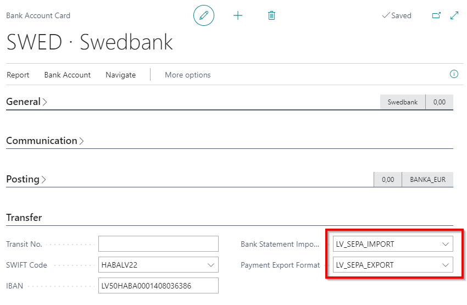Click the IBAN label
This screenshot has height=305, width=467.
[x=15, y=286]
